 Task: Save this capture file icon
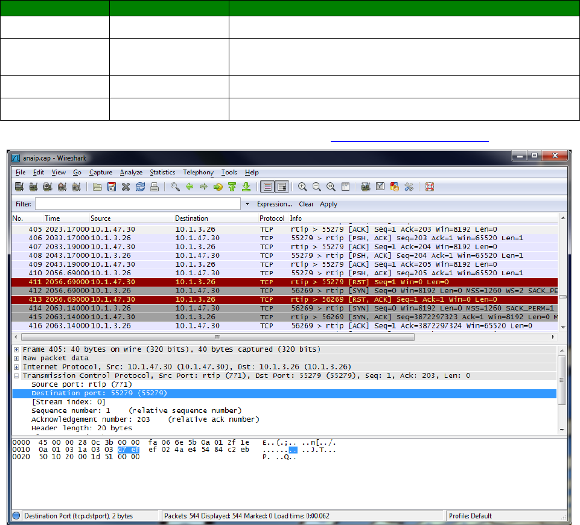click(x=112, y=186)
